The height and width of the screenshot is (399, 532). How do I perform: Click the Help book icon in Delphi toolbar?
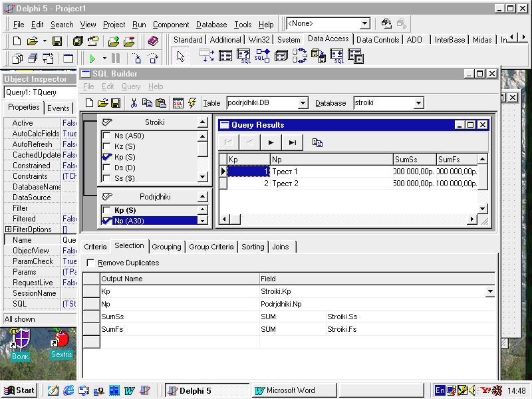coord(154,41)
